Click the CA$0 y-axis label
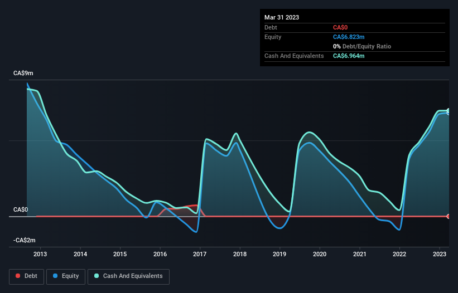The width and height of the screenshot is (458, 293). 21,209
